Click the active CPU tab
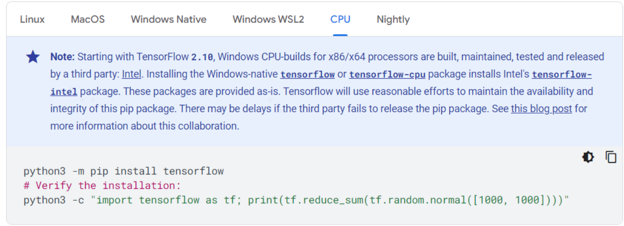The image size is (624, 226). 340,19
